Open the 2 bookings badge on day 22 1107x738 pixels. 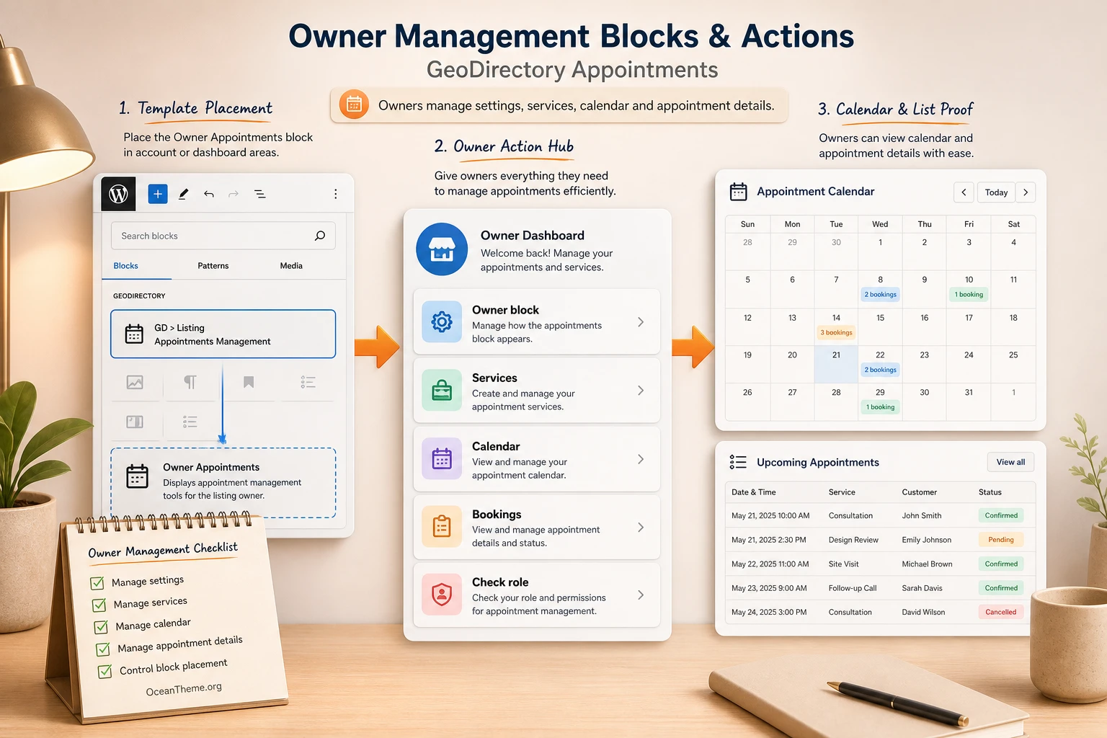(x=881, y=370)
